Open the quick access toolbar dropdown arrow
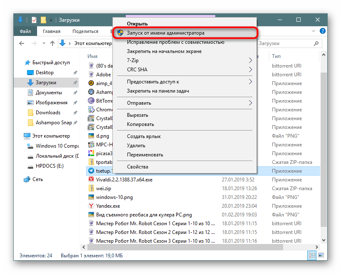 51,20
